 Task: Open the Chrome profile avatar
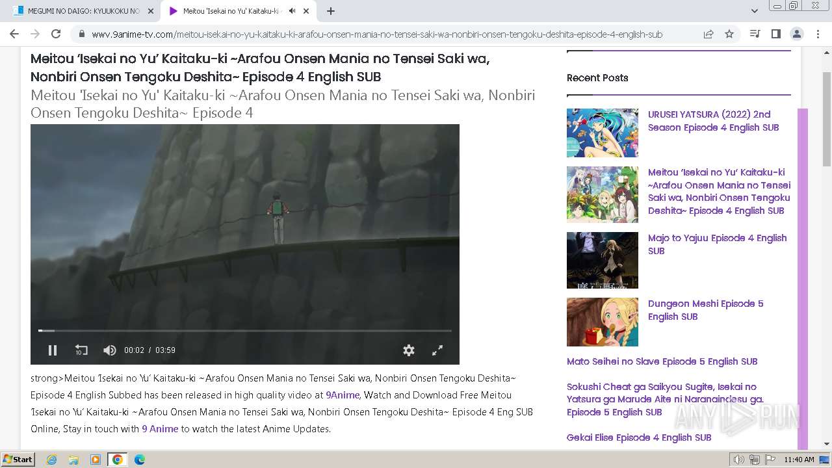[796, 34]
